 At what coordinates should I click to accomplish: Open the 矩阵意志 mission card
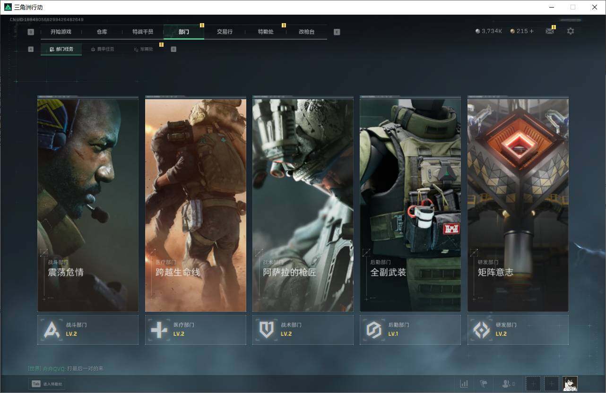click(518, 205)
